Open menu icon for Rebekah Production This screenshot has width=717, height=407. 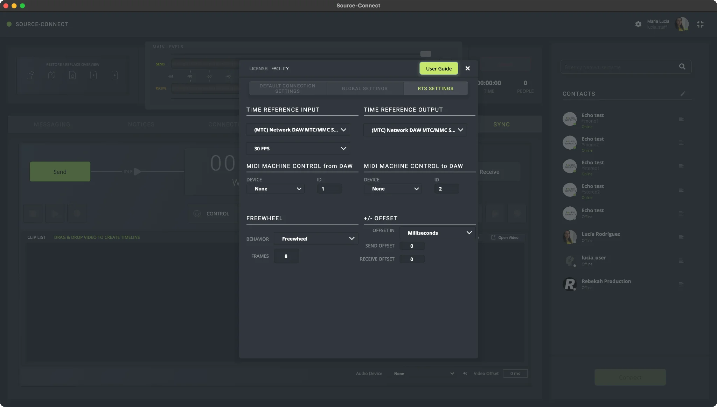click(x=681, y=284)
